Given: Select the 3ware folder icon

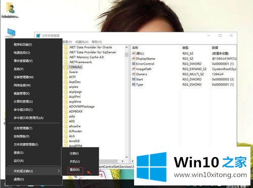Looking at the screenshot, I should point(66,72).
